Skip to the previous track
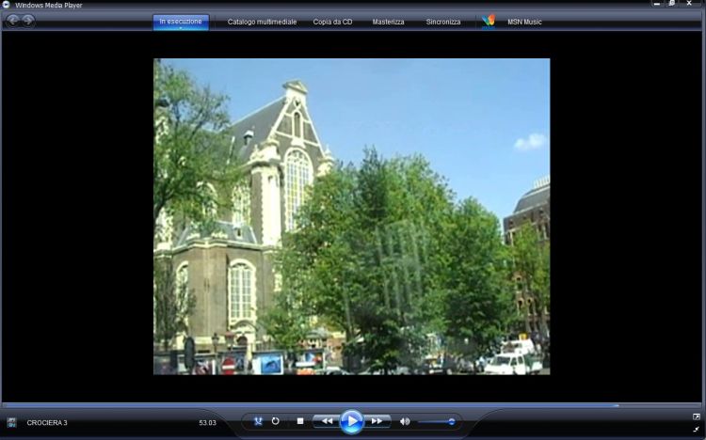Viewport: 706px width, 440px height. point(327,421)
